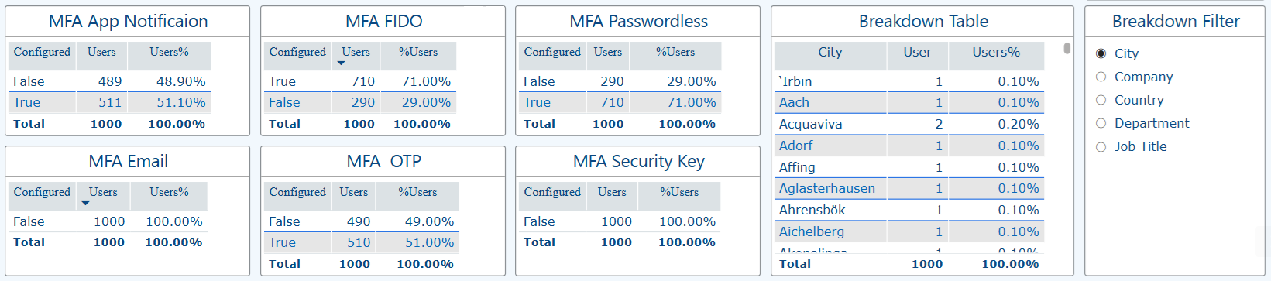
Task: Sort Breakdown Table by City column header
Action: 830,52
